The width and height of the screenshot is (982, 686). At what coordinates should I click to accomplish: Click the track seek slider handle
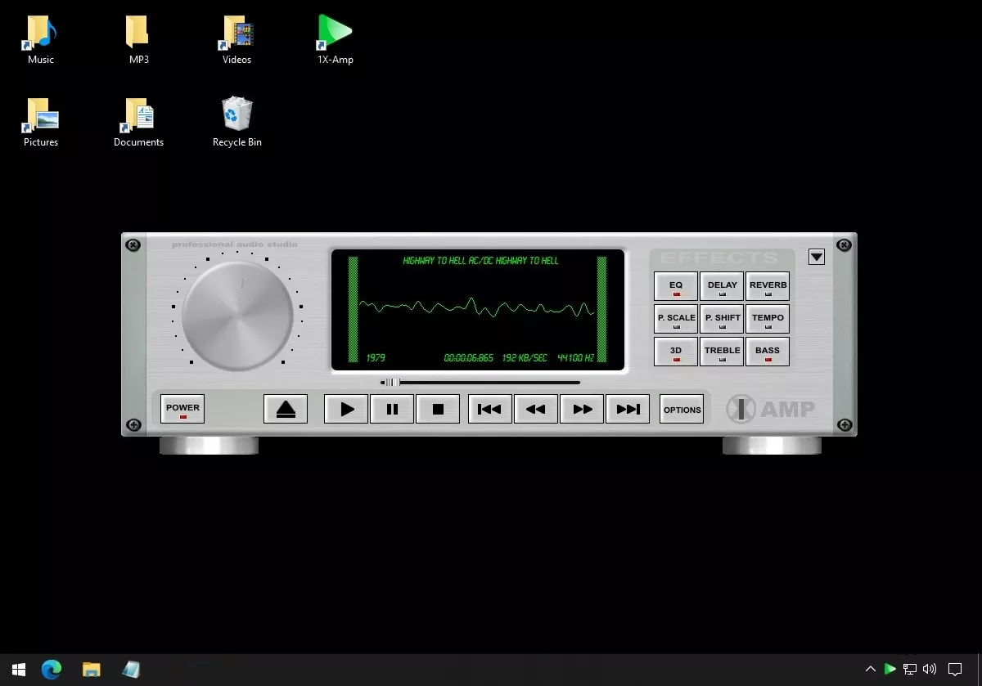coord(392,382)
